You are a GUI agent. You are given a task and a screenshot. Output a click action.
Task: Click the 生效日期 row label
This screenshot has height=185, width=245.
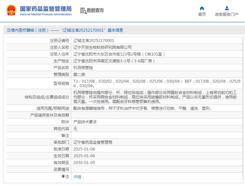click(61, 156)
